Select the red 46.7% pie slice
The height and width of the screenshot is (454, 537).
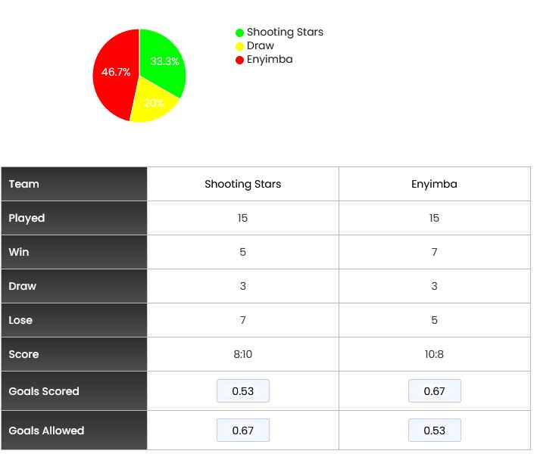[114, 73]
